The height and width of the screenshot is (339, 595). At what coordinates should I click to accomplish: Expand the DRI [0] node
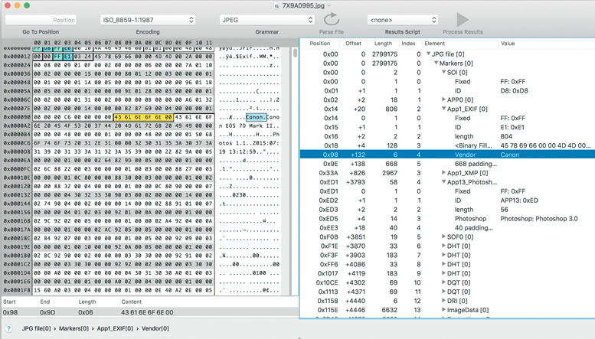[445, 302]
